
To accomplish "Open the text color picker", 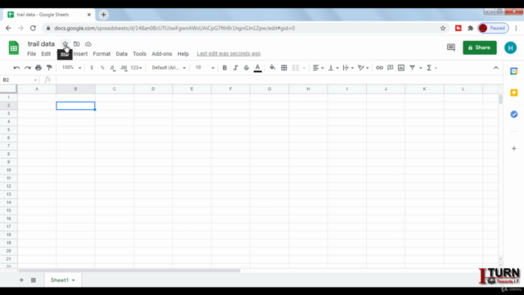I will point(258,68).
